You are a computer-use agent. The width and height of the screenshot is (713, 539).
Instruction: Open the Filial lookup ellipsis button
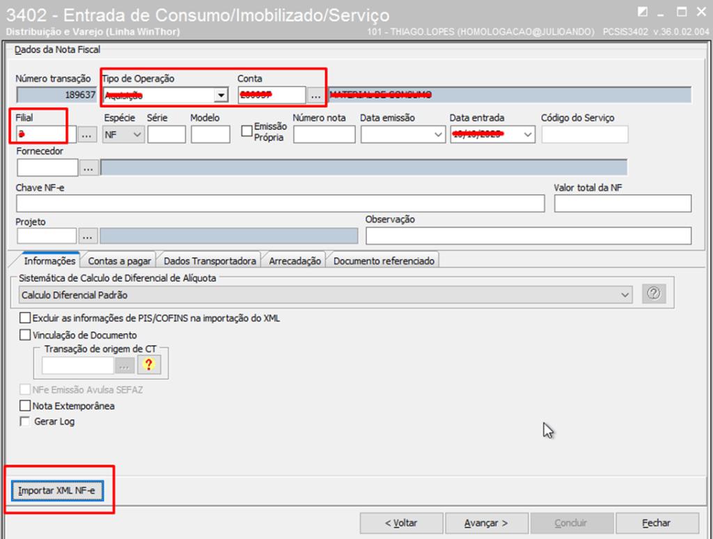[87, 134]
